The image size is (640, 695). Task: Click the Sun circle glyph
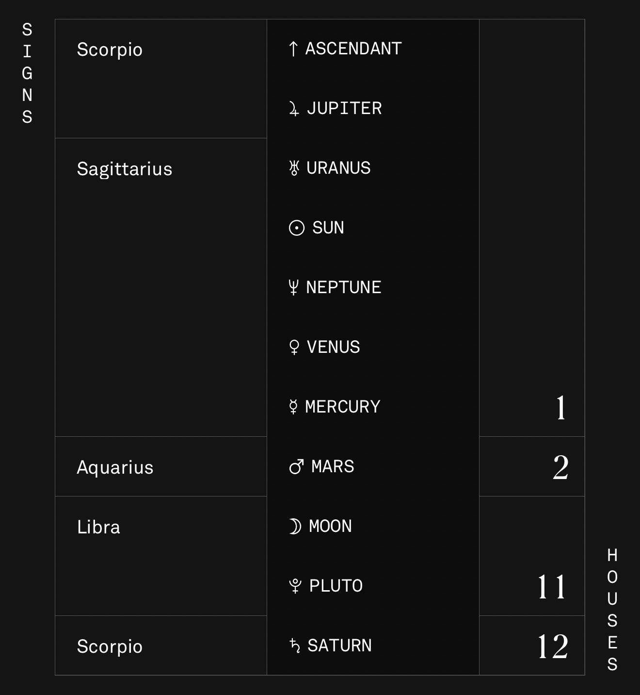(296, 228)
